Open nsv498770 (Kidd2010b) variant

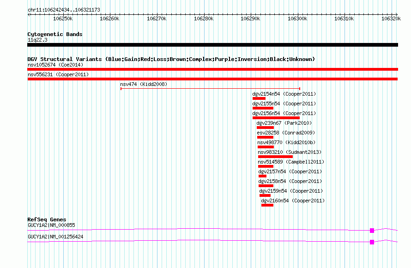[286, 142]
